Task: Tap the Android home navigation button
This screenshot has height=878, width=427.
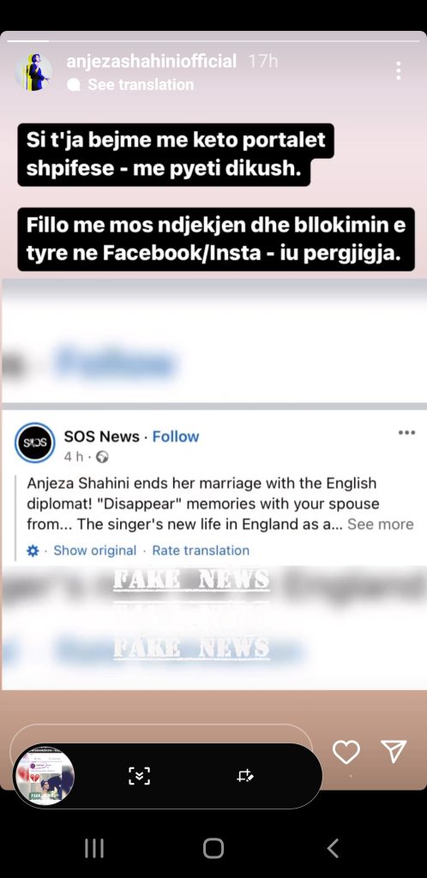Action: [213, 848]
